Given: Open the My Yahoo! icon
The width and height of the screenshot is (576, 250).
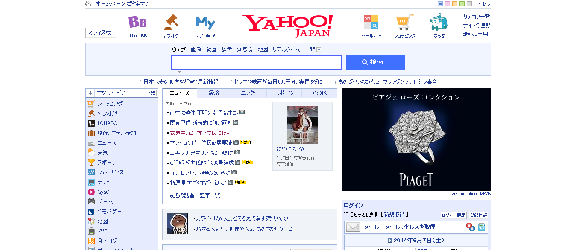Looking at the screenshot, I should (x=205, y=23).
